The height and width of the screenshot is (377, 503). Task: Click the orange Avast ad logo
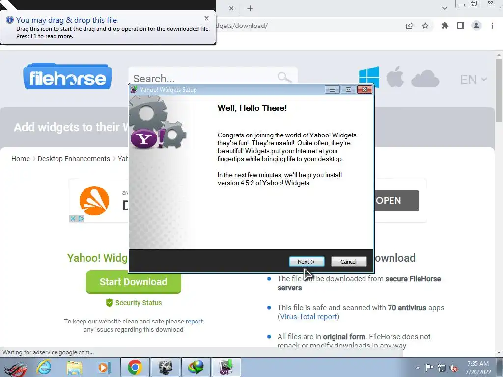click(94, 201)
